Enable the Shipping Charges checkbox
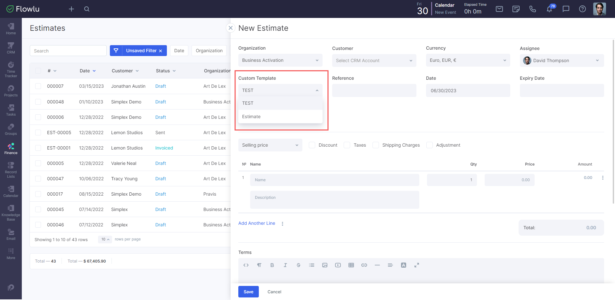 pyautogui.click(x=376, y=145)
